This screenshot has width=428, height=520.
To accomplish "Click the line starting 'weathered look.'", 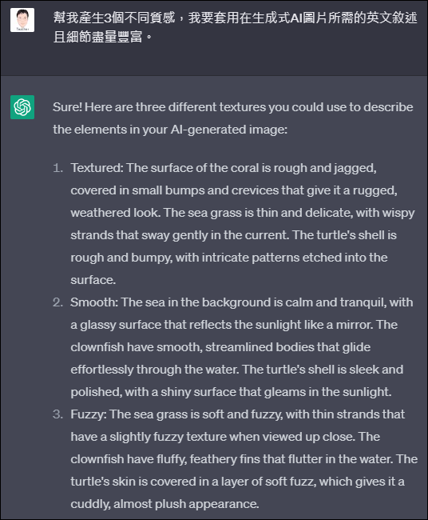I will coord(243,213).
